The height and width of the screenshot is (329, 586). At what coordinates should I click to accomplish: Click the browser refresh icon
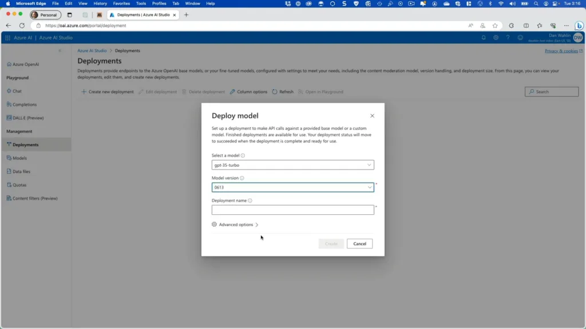(x=22, y=26)
